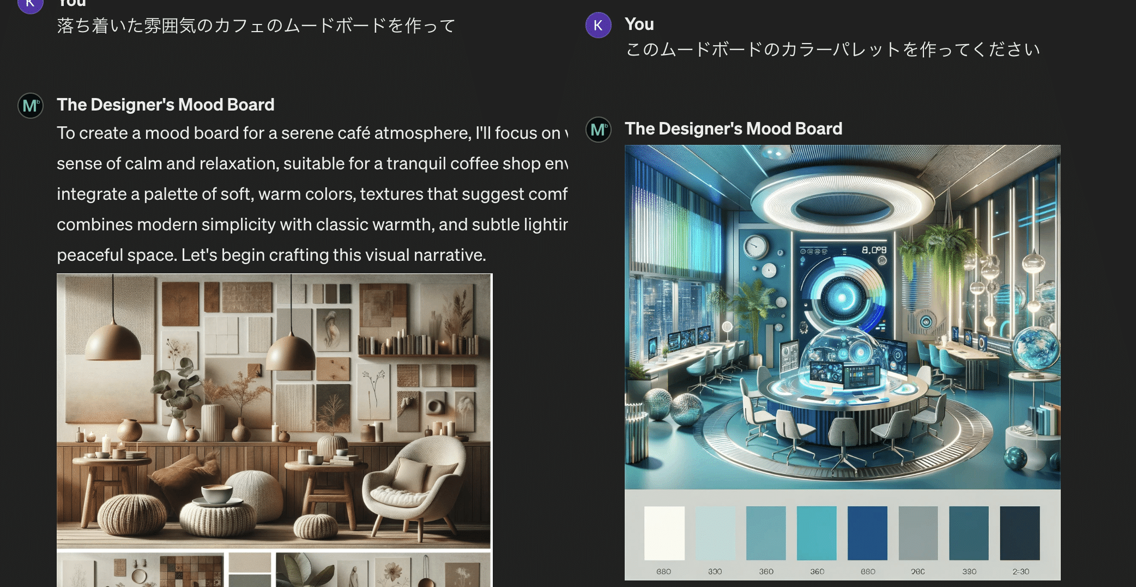Select the white color swatch
Image resolution: width=1136 pixels, height=587 pixels.
pyautogui.click(x=664, y=533)
